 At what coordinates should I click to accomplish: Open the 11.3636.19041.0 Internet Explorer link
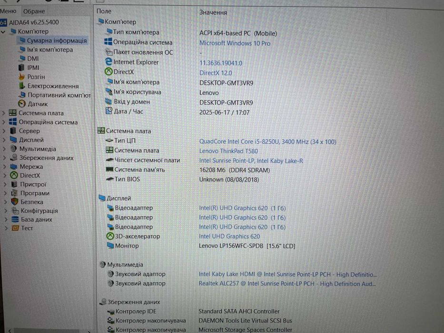[221, 63]
